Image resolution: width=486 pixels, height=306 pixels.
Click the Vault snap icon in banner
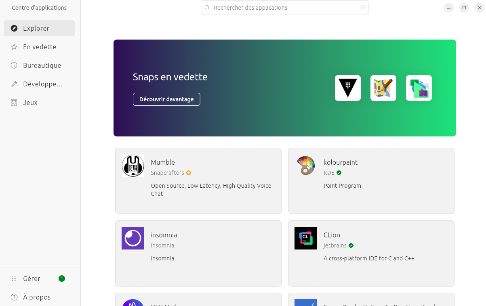point(347,88)
